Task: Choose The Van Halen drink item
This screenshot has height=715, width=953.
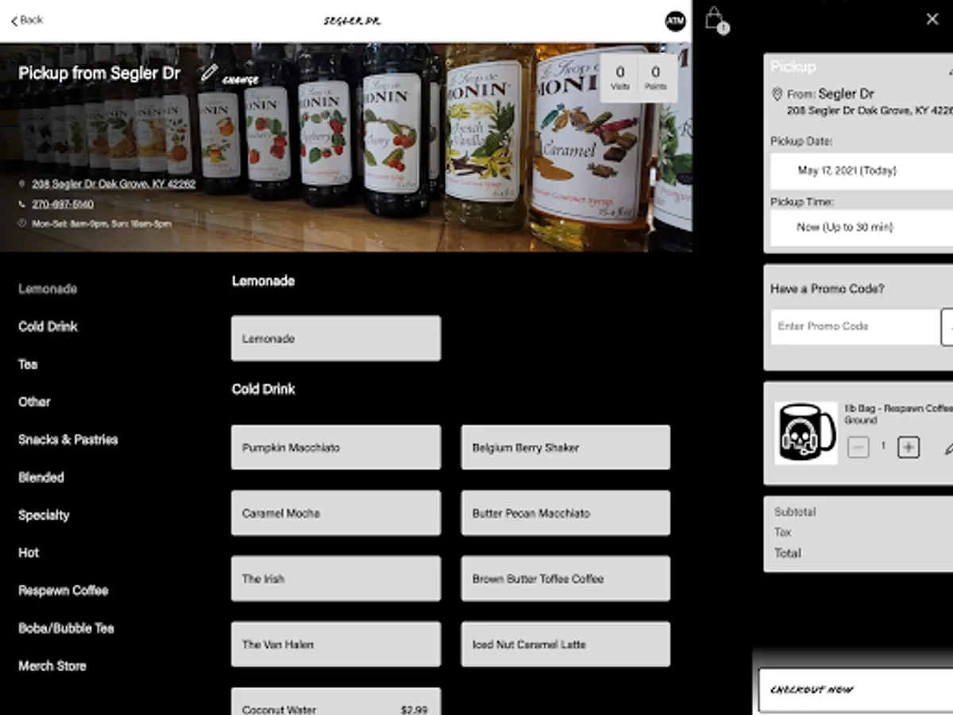Action: click(x=336, y=644)
